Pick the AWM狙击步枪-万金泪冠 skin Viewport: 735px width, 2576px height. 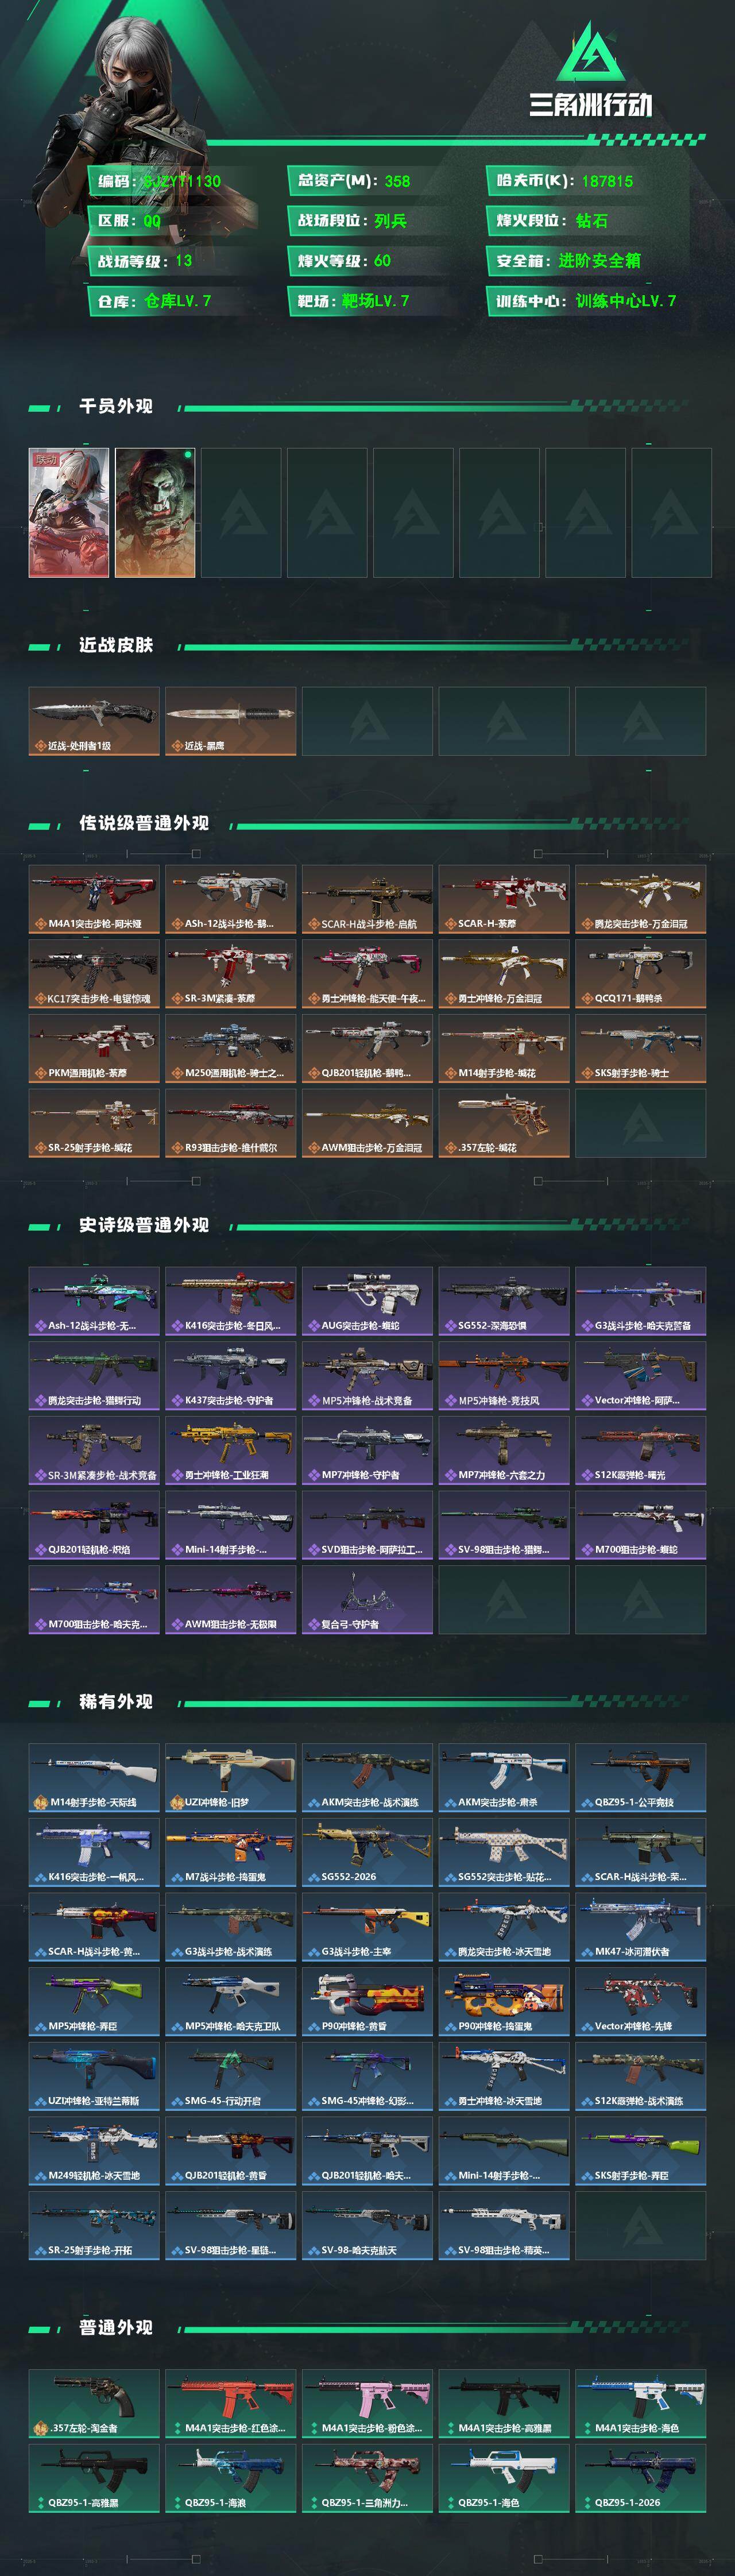point(367,1123)
